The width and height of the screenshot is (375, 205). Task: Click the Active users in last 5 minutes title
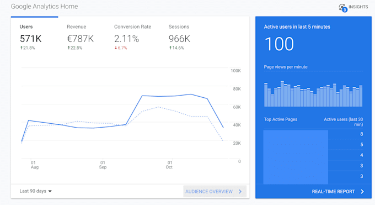(x=297, y=27)
